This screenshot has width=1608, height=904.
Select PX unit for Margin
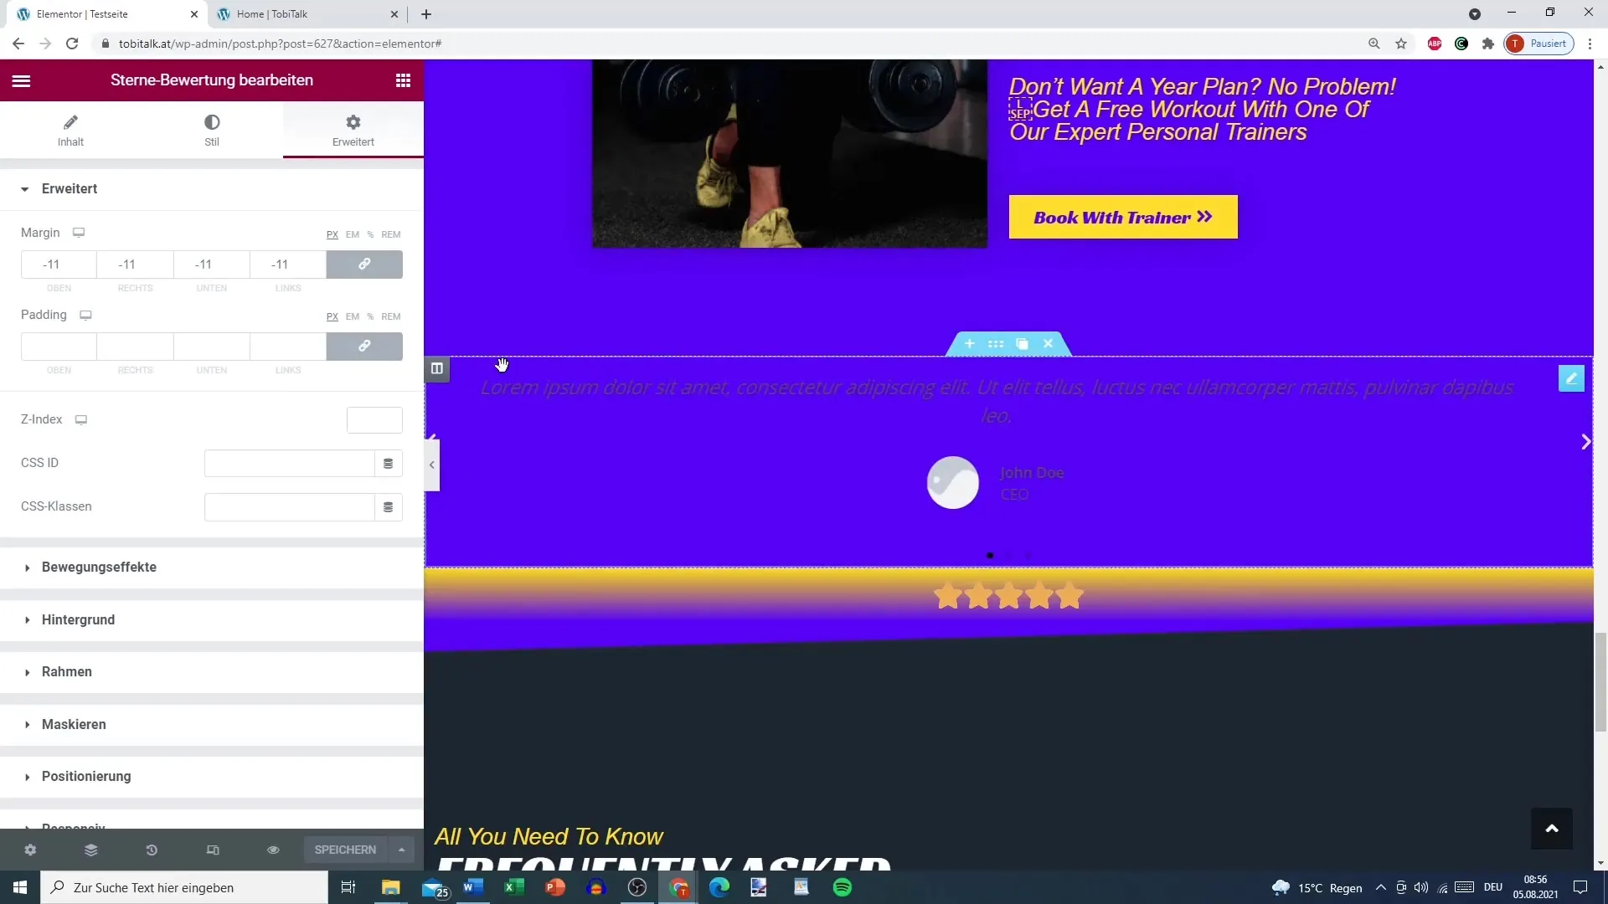pos(332,234)
